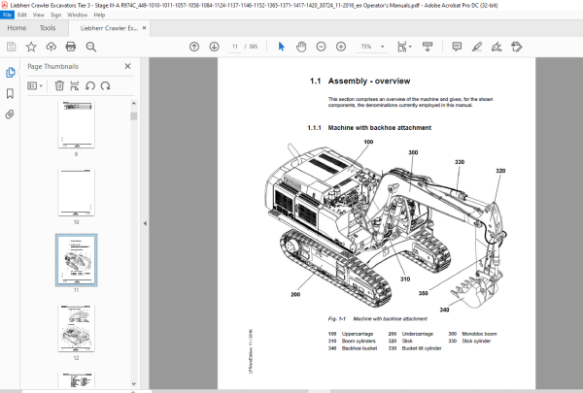Click the 75% zoom value field

pos(366,47)
